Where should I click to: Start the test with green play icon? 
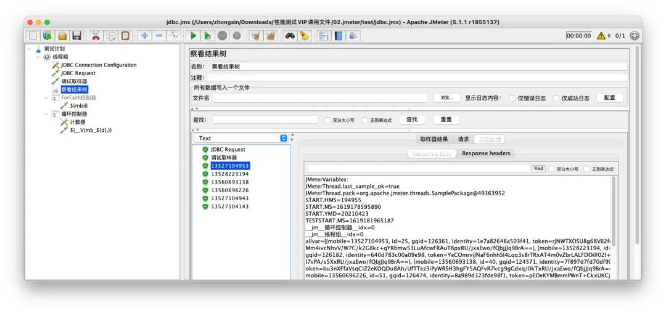click(x=193, y=36)
